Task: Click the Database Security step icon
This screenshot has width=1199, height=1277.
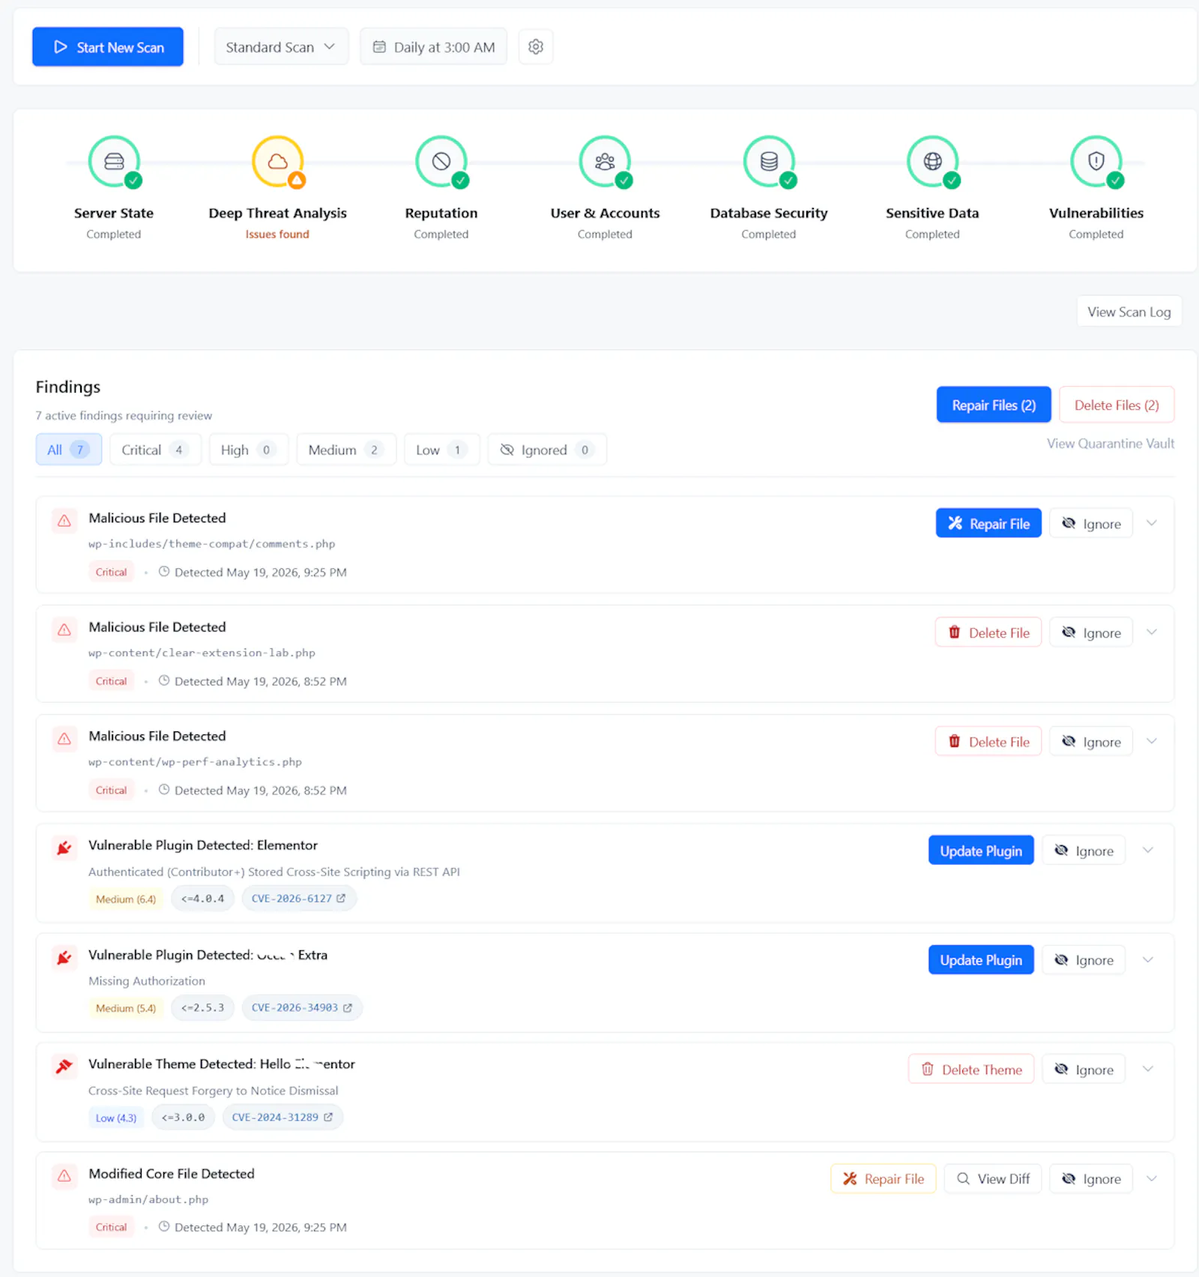Action: click(769, 161)
